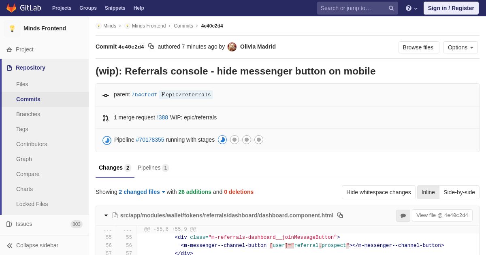Click the Commits breadcrumb link
The width and height of the screenshot is (486, 255).
coord(183,26)
